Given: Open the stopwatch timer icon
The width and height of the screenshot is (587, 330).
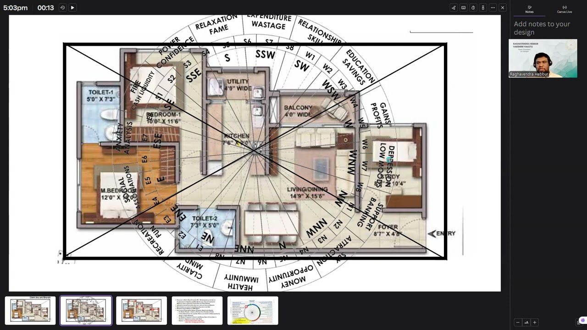Looking at the screenshot, I should click(x=473, y=8).
